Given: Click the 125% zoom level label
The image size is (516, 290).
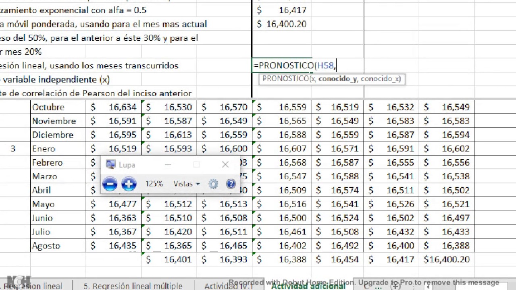Looking at the screenshot, I should click(x=154, y=184).
